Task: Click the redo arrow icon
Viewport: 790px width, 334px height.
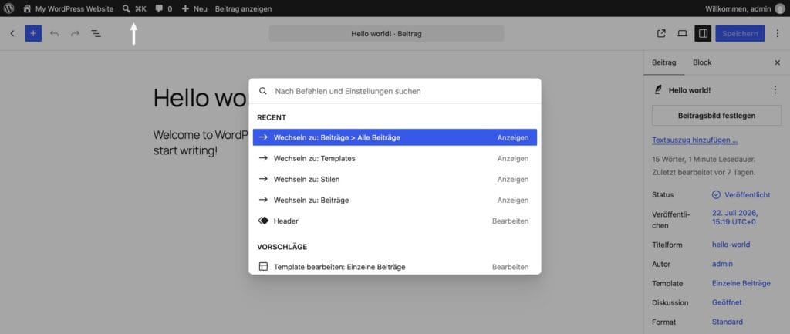Action: click(x=75, y=34)
